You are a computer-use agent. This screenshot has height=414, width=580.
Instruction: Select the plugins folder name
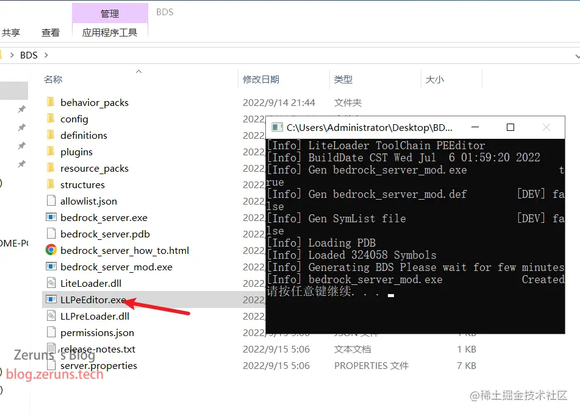[x=77, y=152]
